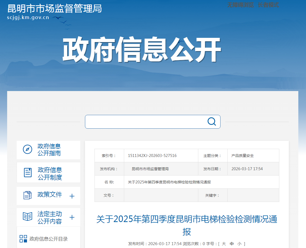This screenshot has height=248, width=306.
Task: Open the 无障碍浏览 accessibility link
Action: (x=240, y=5)
